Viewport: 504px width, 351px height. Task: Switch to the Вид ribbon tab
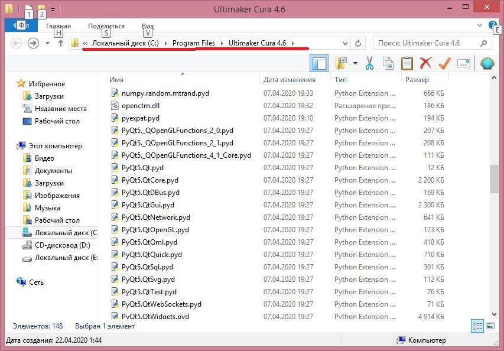click(148, 26)
